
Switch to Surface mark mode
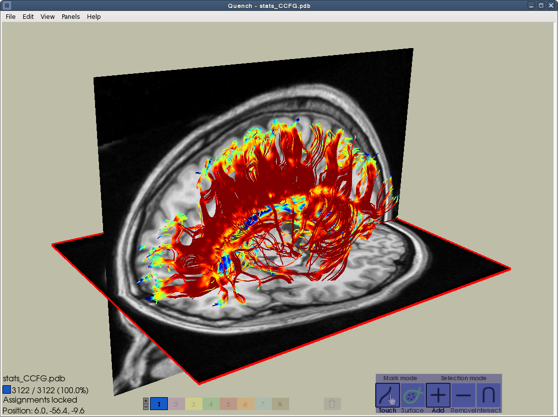point(412,395)
